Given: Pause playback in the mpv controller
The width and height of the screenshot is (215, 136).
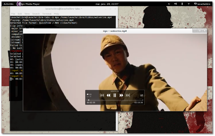Looking at the screenshot, I should [115, 95].
